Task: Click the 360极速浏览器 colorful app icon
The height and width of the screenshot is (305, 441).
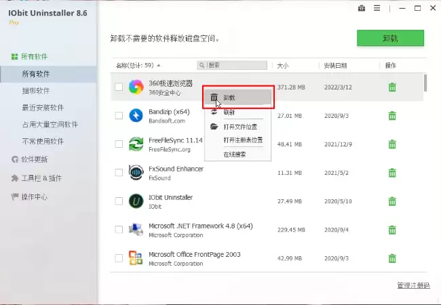Action: click(136, 87)
